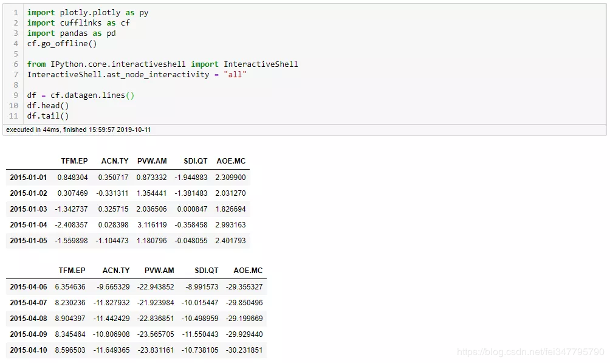Viewport: 610px width, 363px height.
Task: Click AOE.MC header in head table
Action: click(x=231, y=161)
